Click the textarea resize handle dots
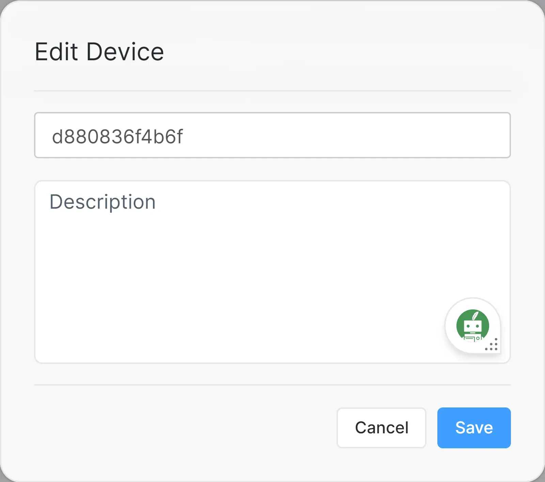 point(492,345)
